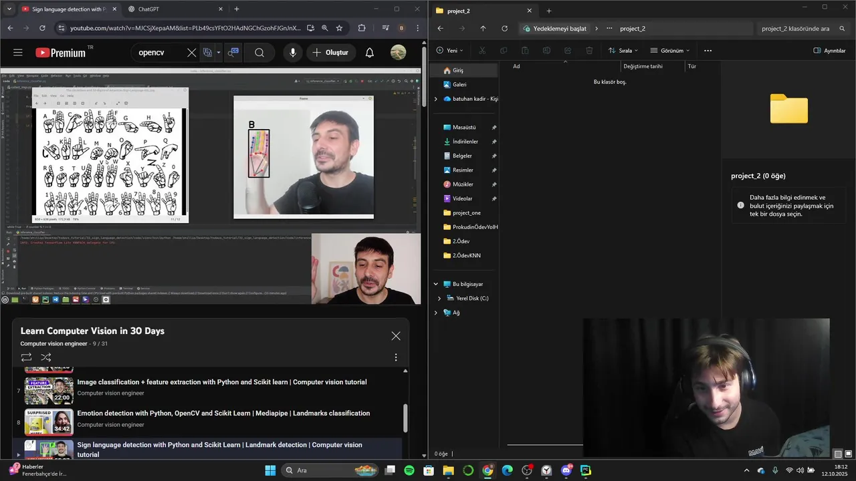Open playlist three-dot options menu
Screen dimensions: 856x481
tap(396, 357)
